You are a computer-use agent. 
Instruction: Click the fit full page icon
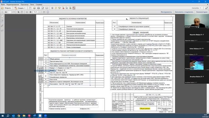pos(48,12)
